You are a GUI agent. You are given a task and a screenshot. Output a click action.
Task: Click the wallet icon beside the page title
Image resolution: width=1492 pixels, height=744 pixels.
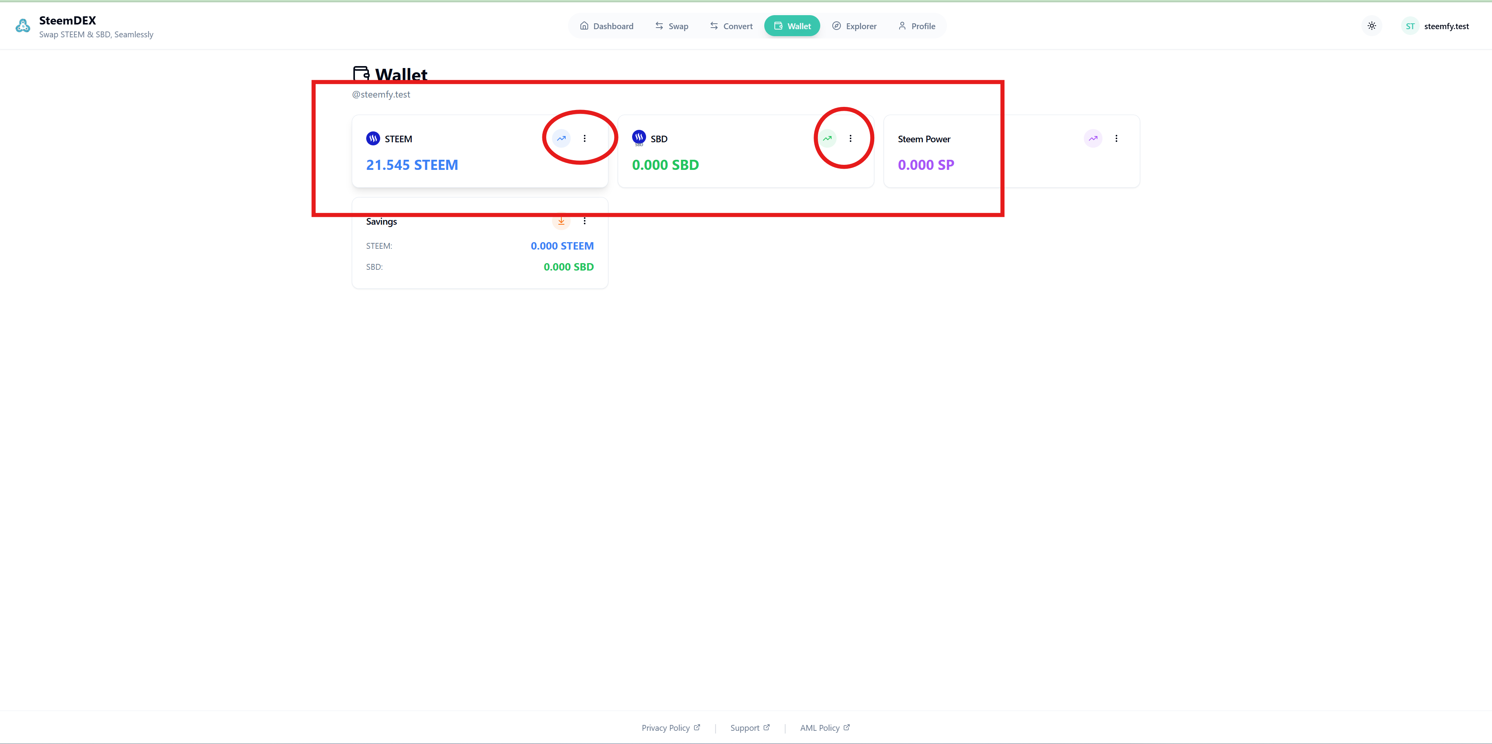coord(361,74)
